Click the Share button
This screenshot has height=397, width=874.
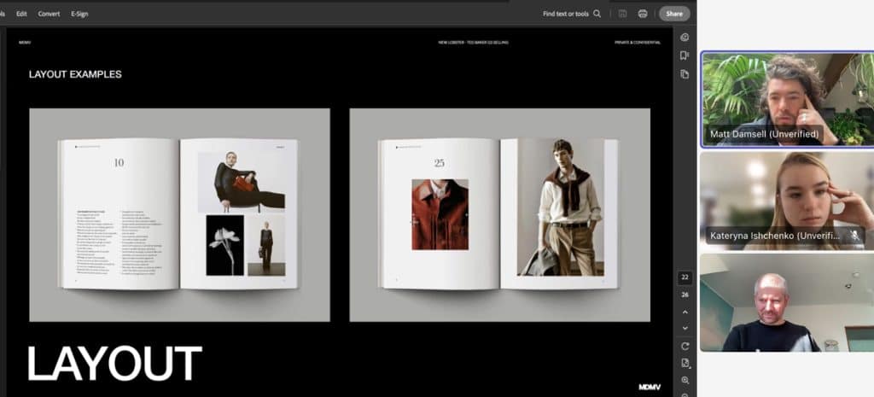[674, 14]
